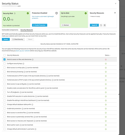This screenshot has width=125, height=135.
Task: Check Block directory browsing checkbox
Action: (5, 72)
